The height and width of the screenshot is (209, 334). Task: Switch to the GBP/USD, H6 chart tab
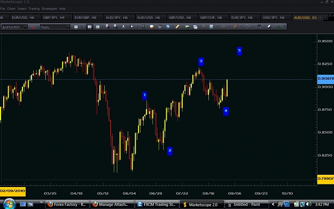click(x=182, y=18)
